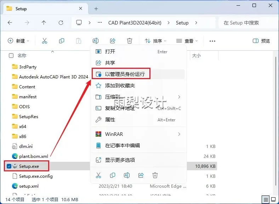This screenshot has height=204, width=279.
Task: Expand the 压缩到 submenu arrow
Action: click(179, 97)
